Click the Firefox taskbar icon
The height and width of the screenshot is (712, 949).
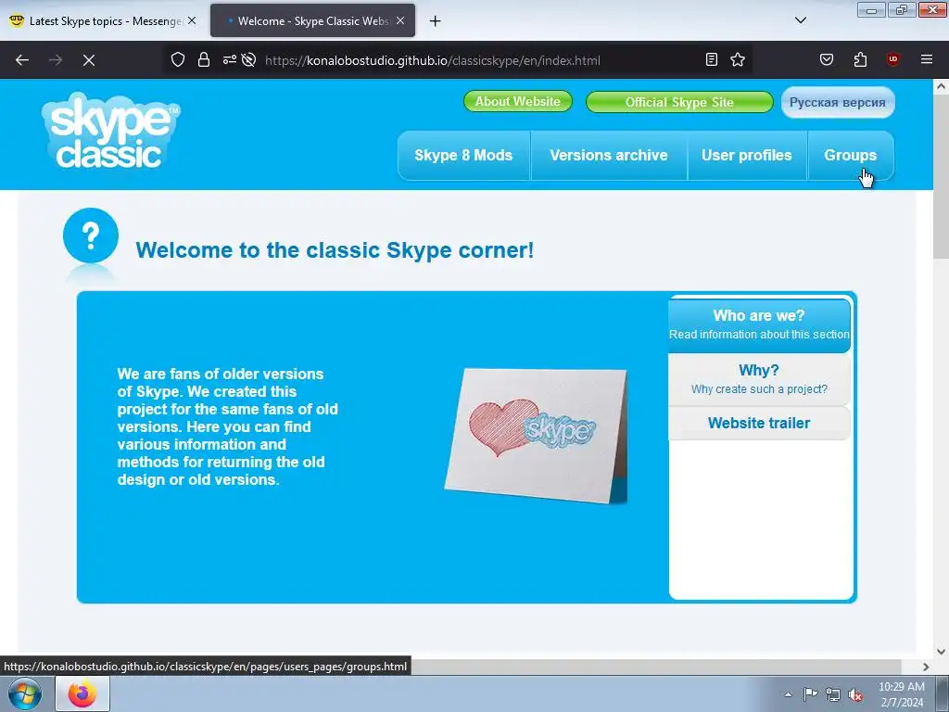(82, 693)
